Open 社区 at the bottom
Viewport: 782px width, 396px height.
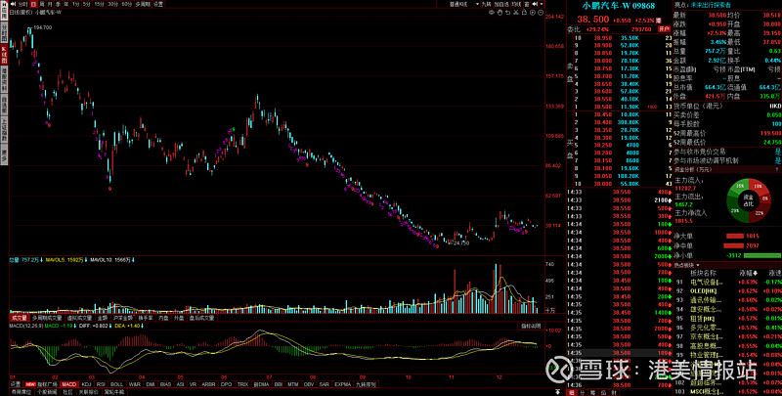point(67,392)
